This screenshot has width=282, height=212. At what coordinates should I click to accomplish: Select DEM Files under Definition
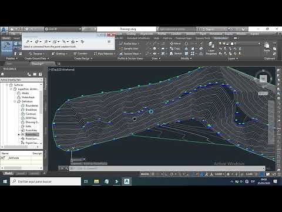pyautogui.click(x=31, y=118)
